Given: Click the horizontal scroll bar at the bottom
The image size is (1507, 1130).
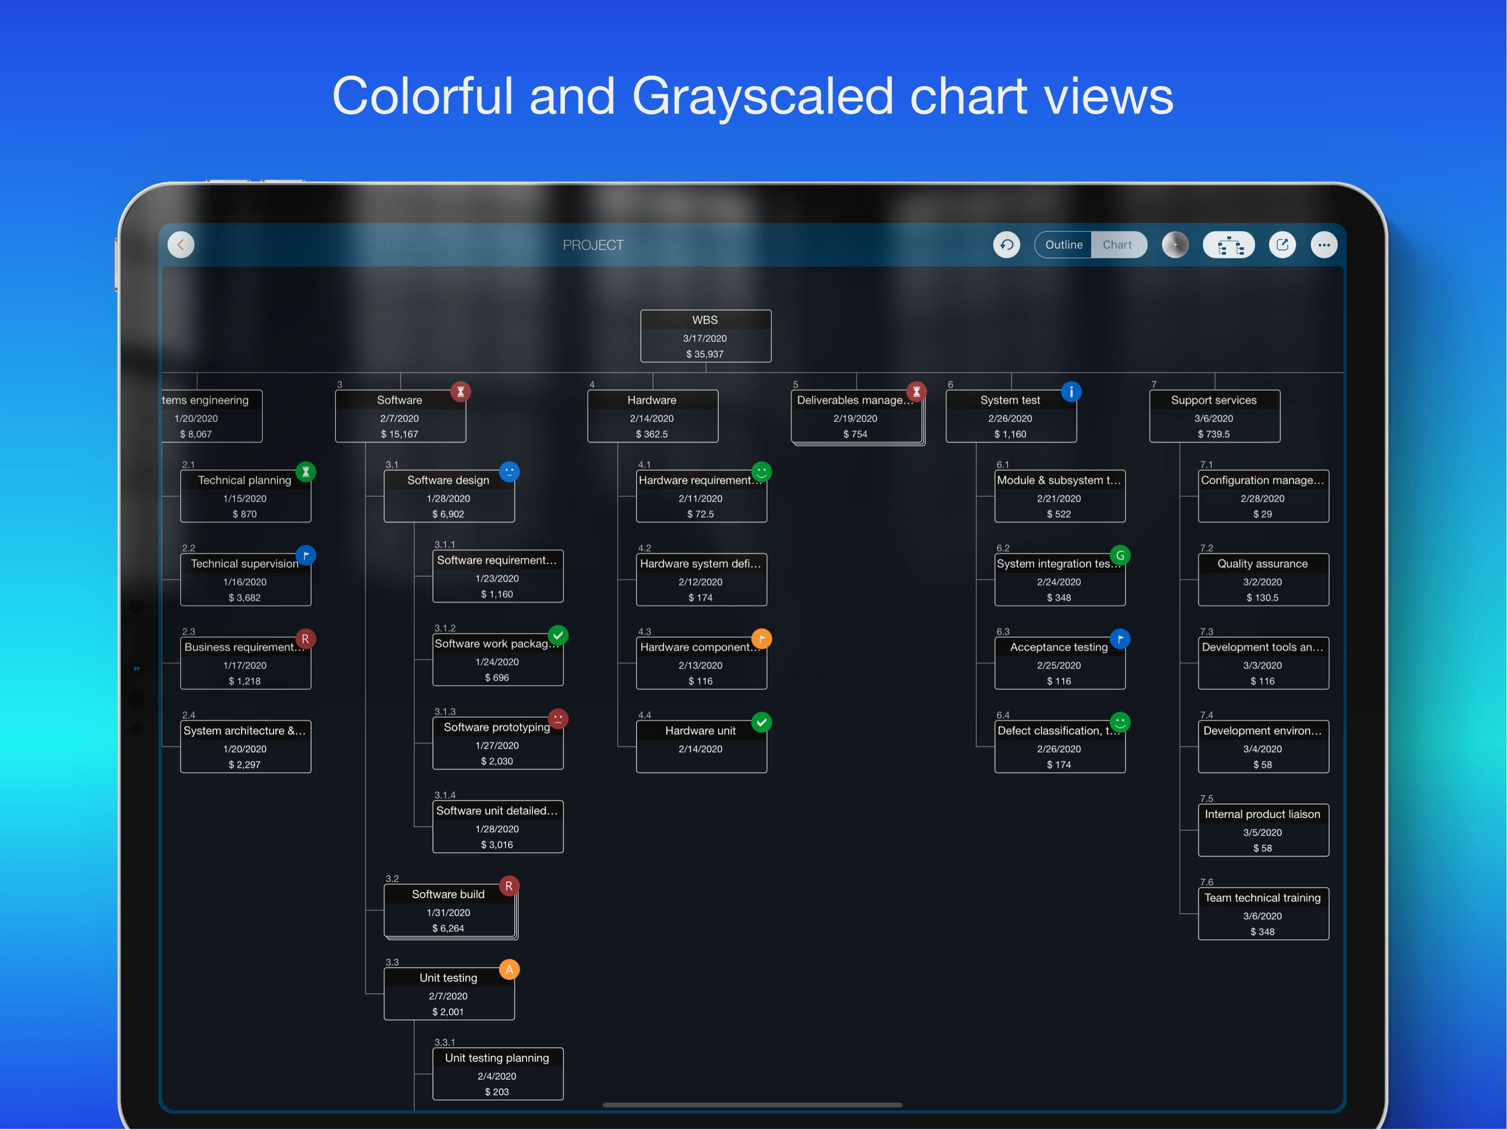Looking at the screenshot, I should coord(752,1105).
